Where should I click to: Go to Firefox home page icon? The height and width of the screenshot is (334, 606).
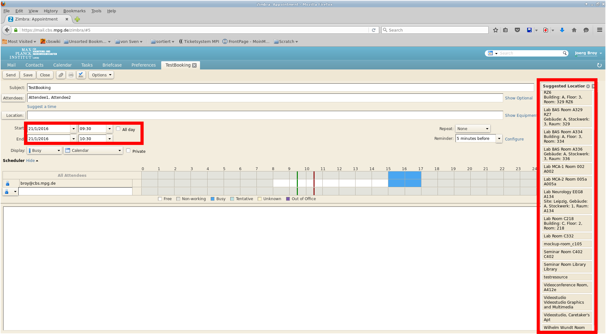point(574,30)
